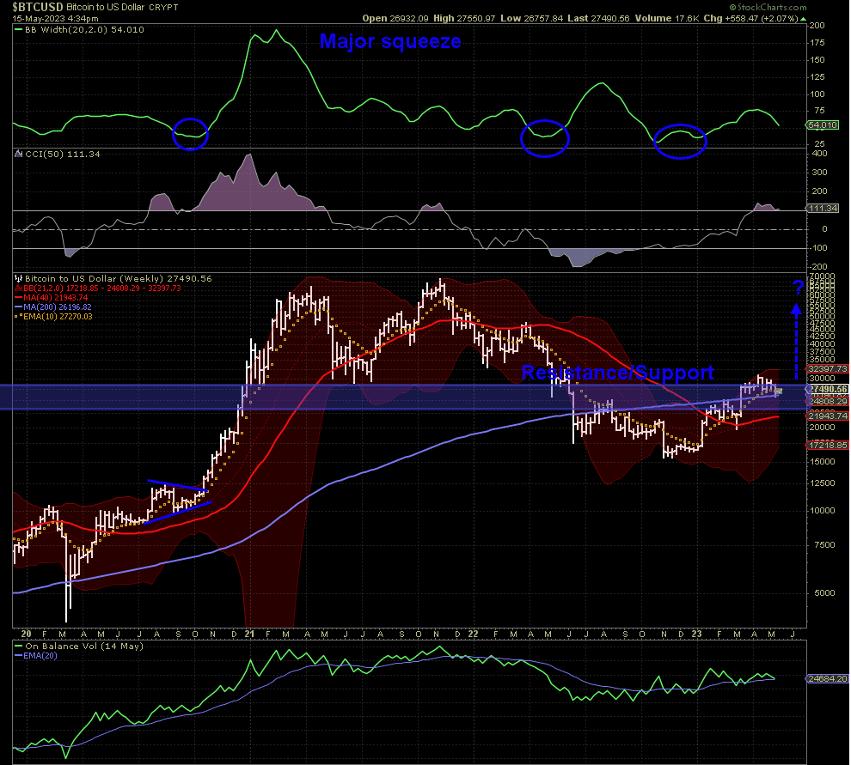Click the $BTCUSD ticker symbol
Screen dimensions: 851x765
[38, 7]
